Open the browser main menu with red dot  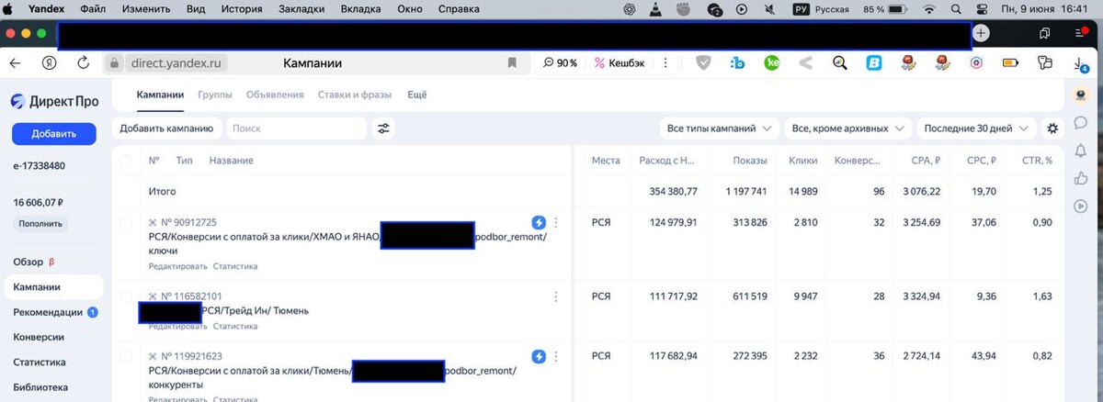[x=1081, y=33]
